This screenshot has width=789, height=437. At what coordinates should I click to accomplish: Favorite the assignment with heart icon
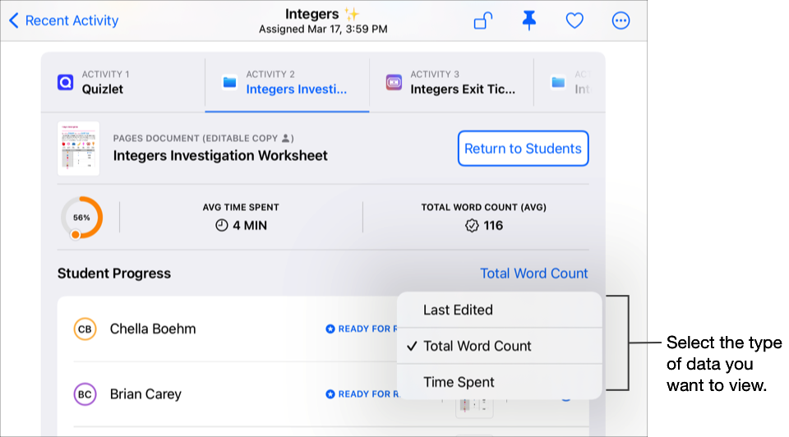[574, 21]
